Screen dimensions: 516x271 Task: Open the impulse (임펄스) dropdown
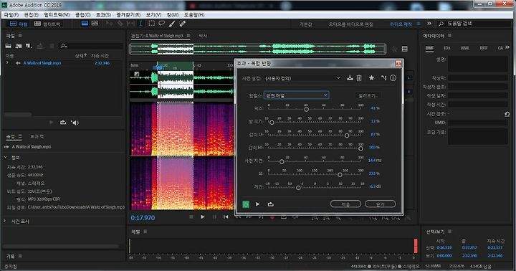point(296,95)
